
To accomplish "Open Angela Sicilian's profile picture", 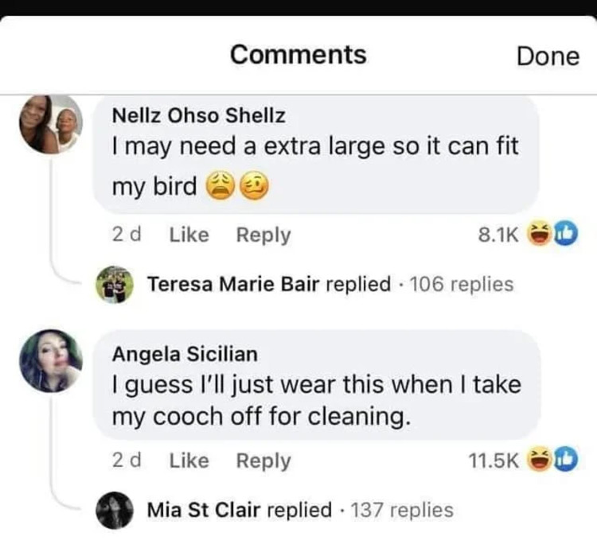I will tap(51, 359).
